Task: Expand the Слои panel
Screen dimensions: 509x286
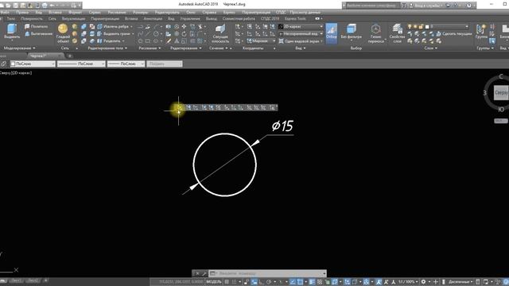Action: (x=431, y=48)
